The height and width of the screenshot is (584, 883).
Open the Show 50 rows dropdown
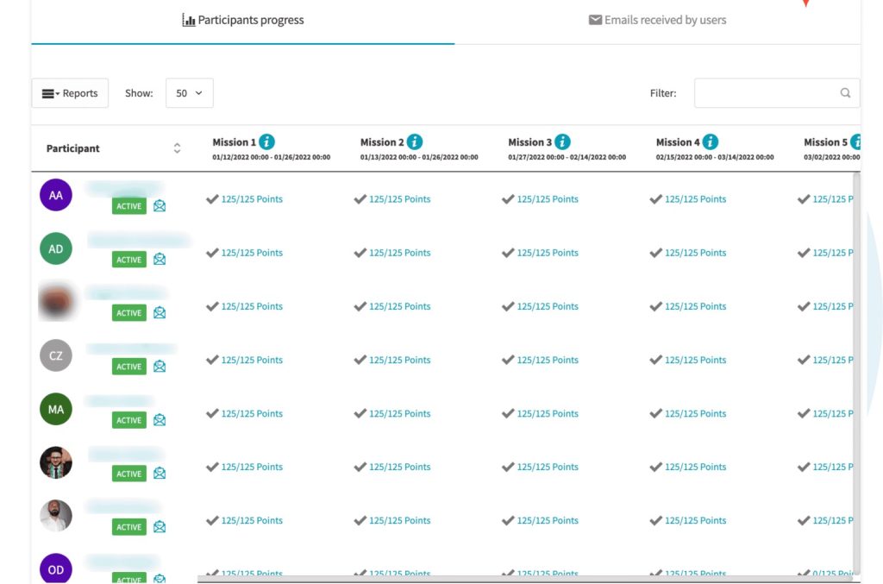[189, 93]
